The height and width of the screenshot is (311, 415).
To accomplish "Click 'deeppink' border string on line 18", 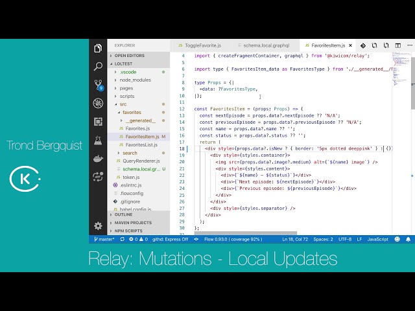I will click(x=361, y=148).
